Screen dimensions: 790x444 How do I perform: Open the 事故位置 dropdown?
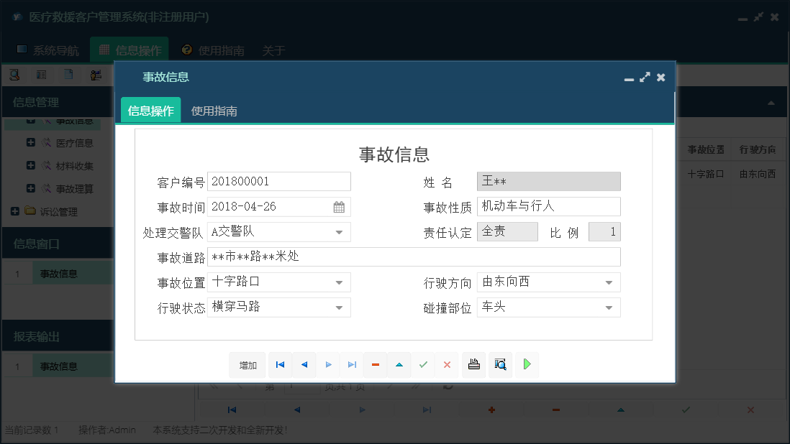pyautogui.click(x=339, y=282)
